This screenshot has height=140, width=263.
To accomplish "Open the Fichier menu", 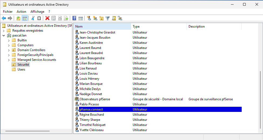I will 8,12.
